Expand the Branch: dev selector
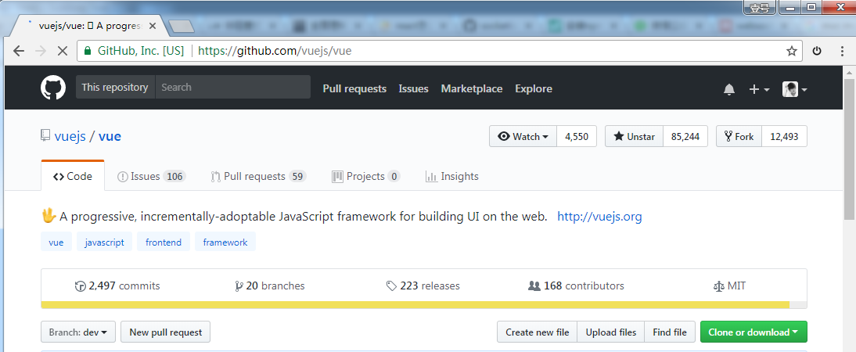The height and width of the screenshot is (352, 856). [78, 332]
